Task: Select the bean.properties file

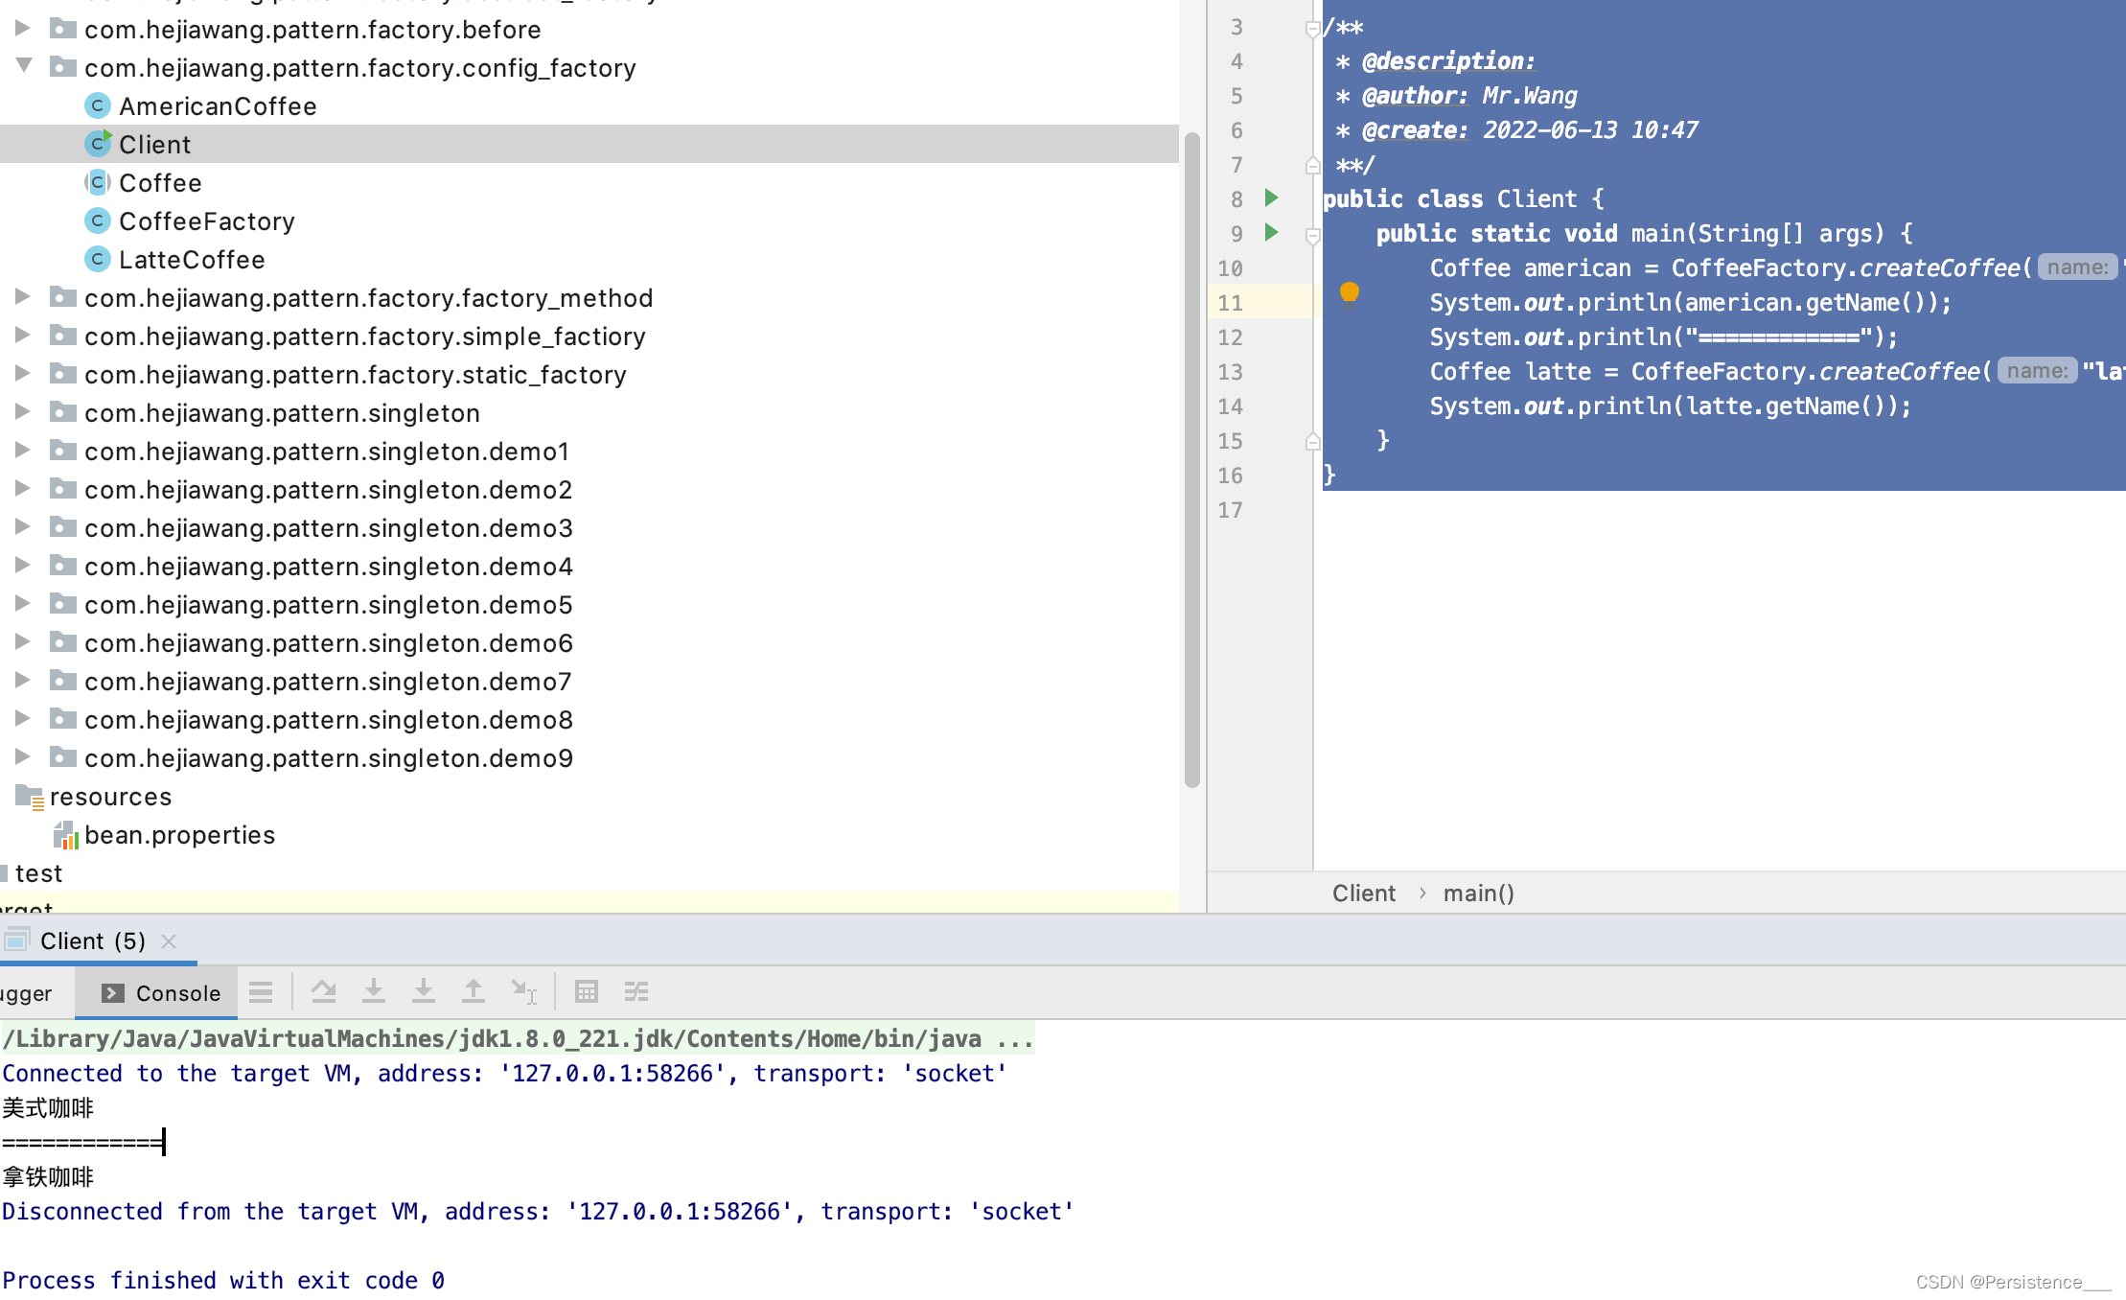Action: [x=179, y=835]
